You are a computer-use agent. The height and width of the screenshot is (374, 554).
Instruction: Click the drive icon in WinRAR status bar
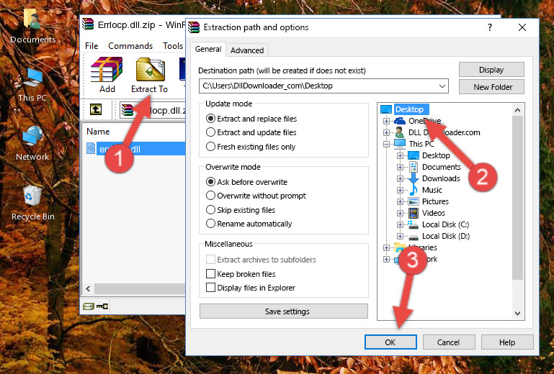89,306
